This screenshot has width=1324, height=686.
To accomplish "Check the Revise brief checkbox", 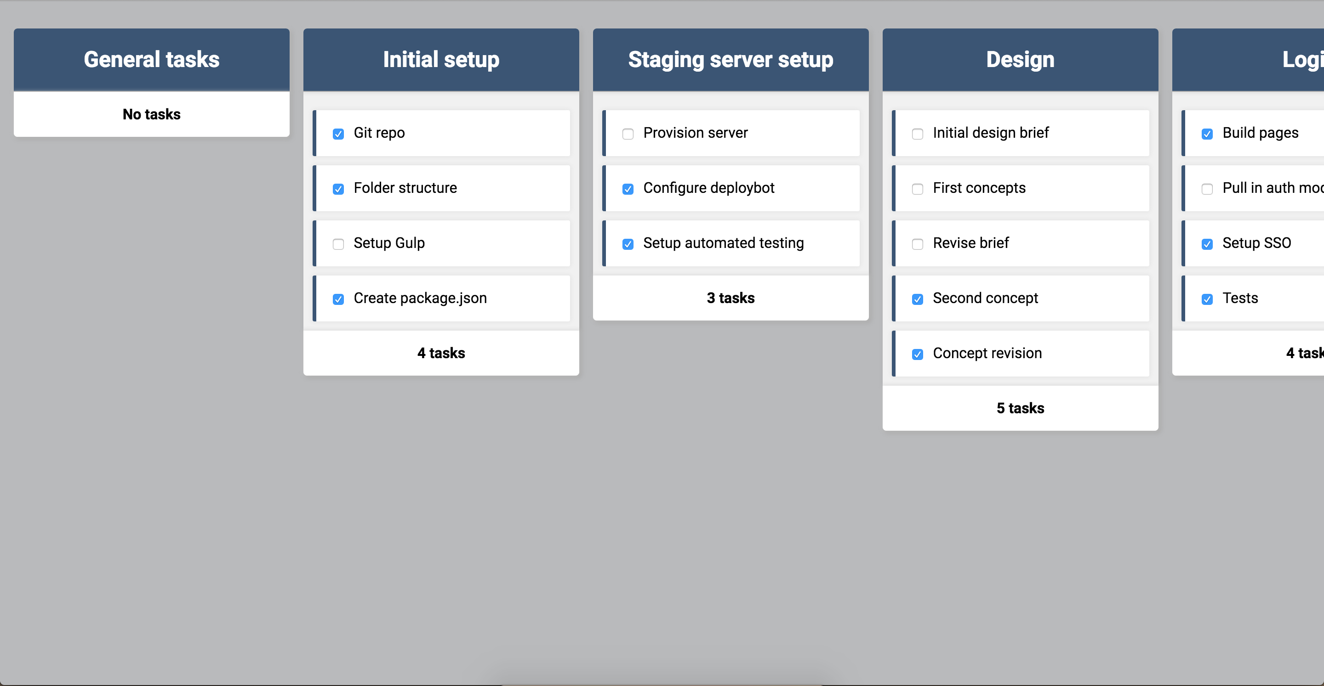I will [x=918, y=244].
